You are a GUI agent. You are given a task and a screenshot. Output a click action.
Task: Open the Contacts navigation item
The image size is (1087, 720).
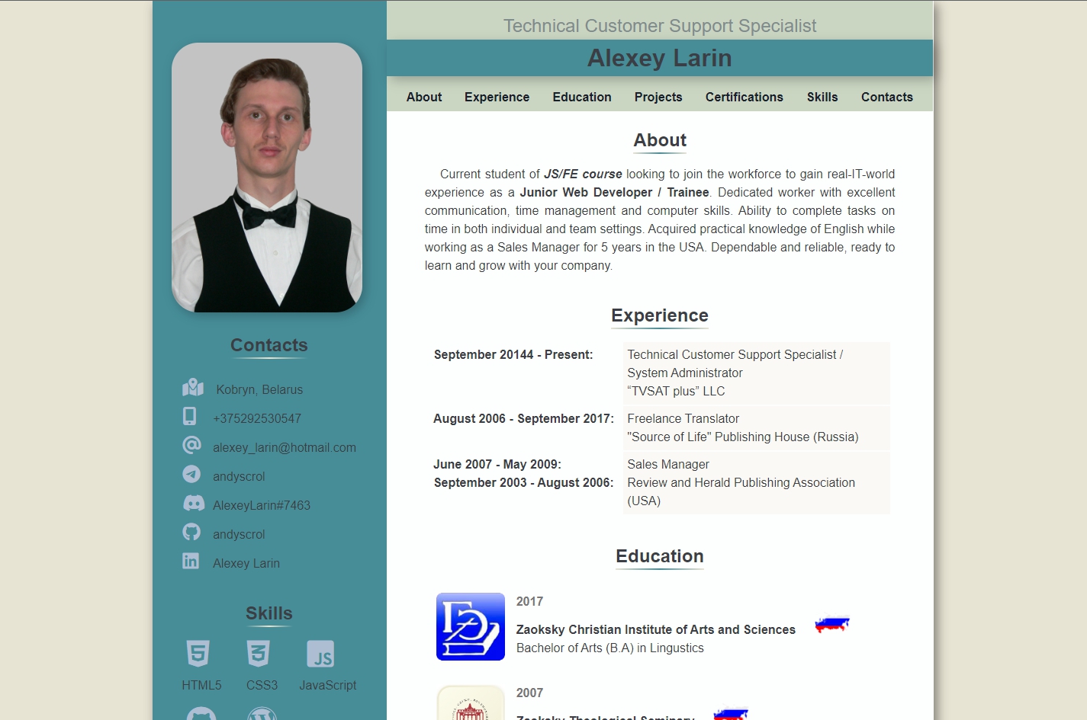click(x=887, y=97)
